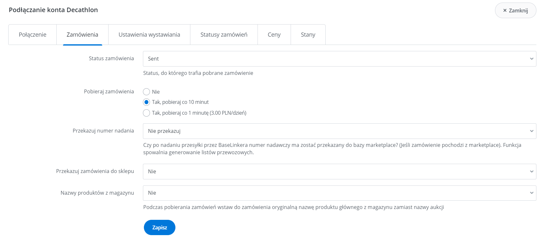Click the Przekazuj numer nadania label

(x=103, y=131)
